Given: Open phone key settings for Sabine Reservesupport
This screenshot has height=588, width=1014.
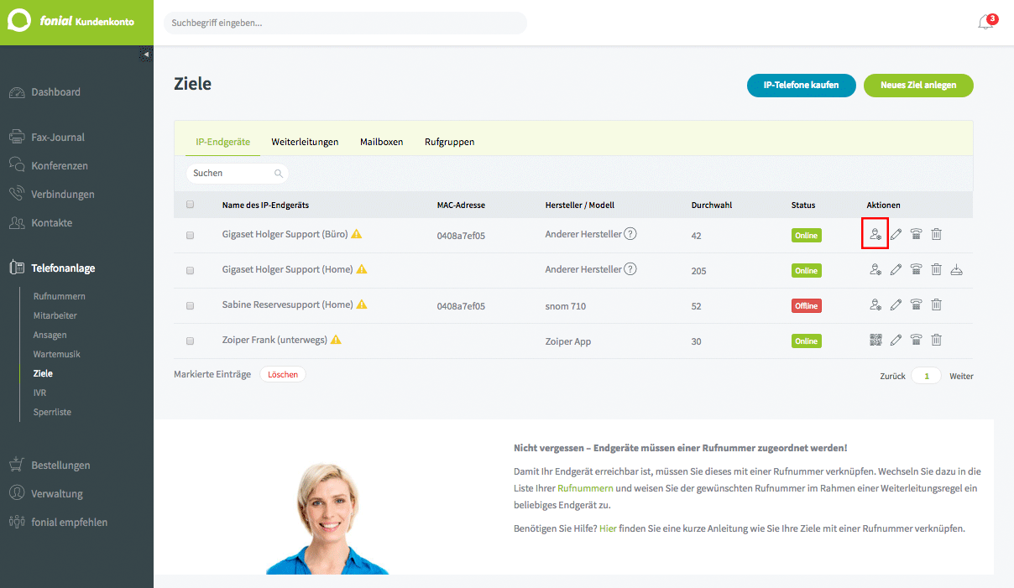Looking at the screenshot, I should (916, 305).
